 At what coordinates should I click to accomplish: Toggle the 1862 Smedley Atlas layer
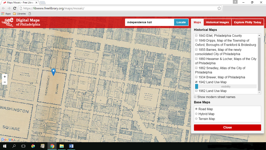(x=196, y=68)
